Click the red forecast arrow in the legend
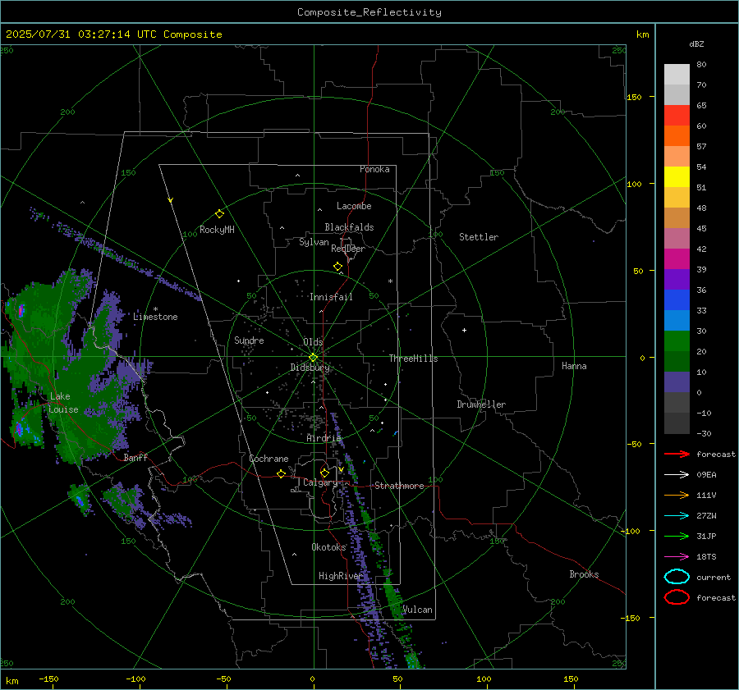The height and width of the screenshot is (690, 739). (x=677, y=454)
